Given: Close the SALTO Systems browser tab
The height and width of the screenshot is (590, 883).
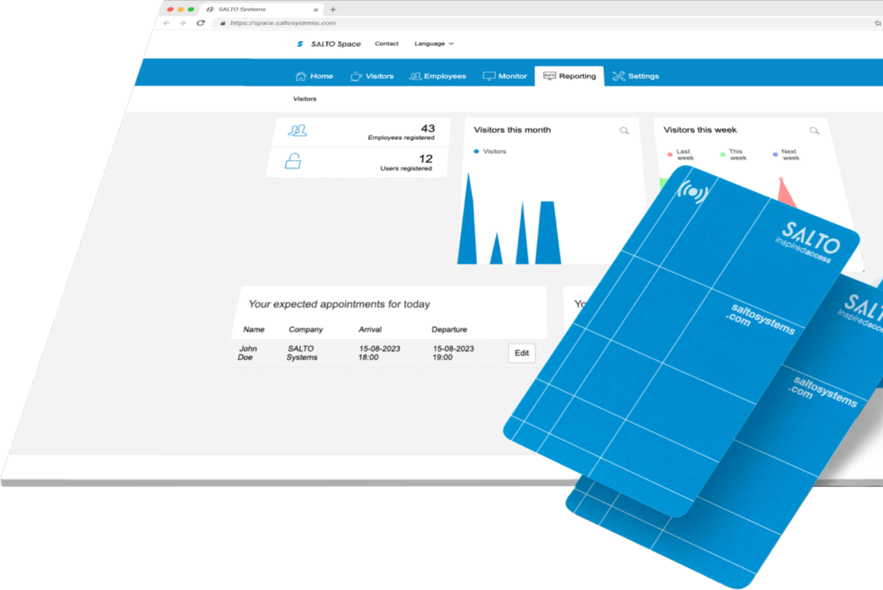Looking at the screenshot, I should [315, 10].
